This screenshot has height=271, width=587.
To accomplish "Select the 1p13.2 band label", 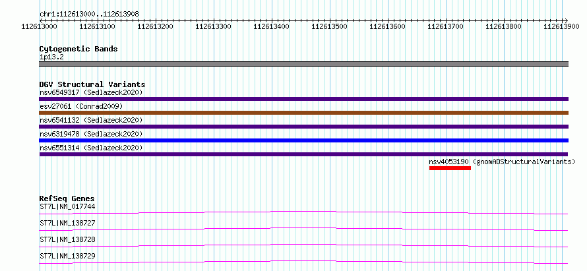I will coord(51,57).
